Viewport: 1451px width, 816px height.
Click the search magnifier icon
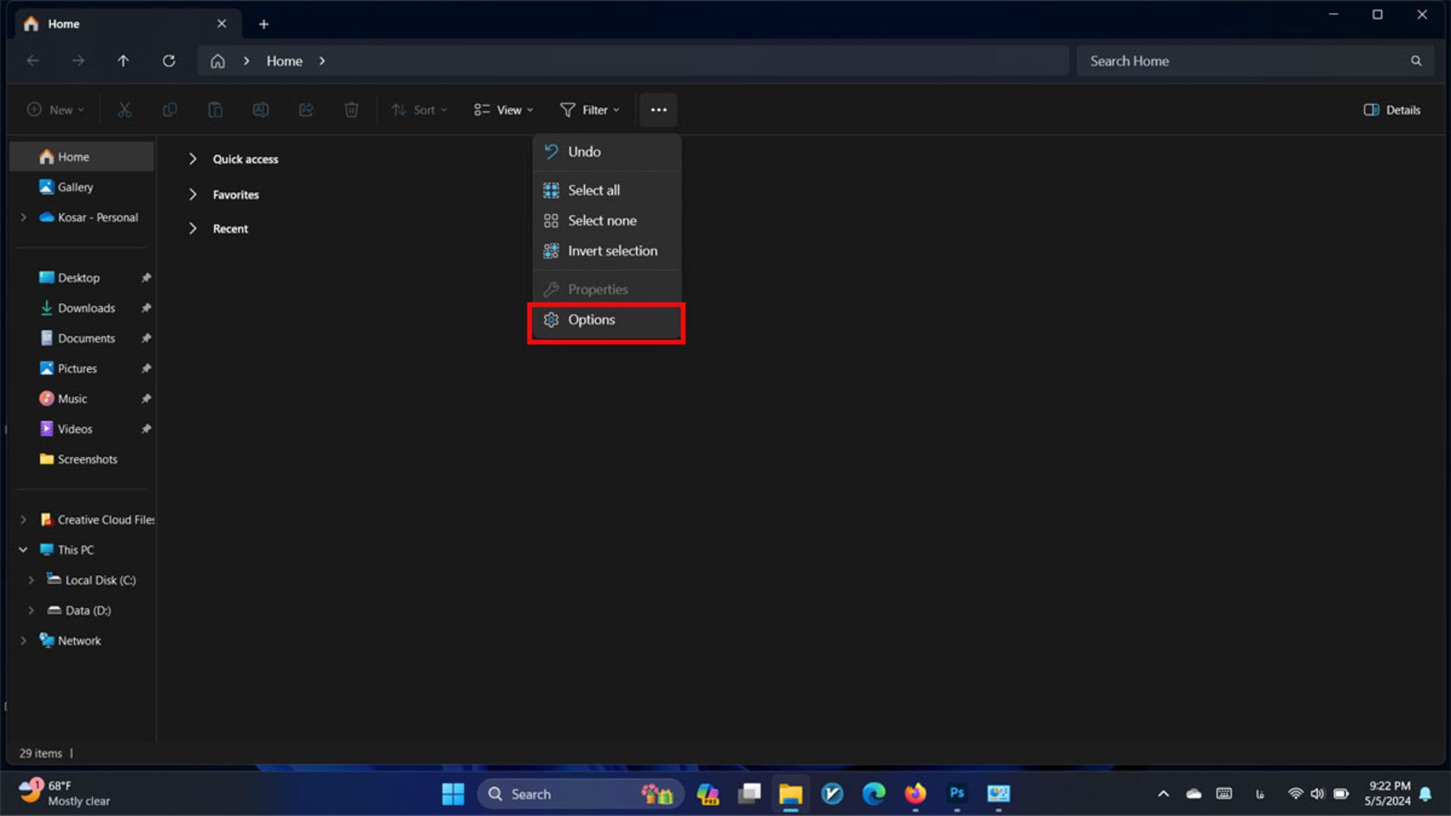(x=1415, y=61)
